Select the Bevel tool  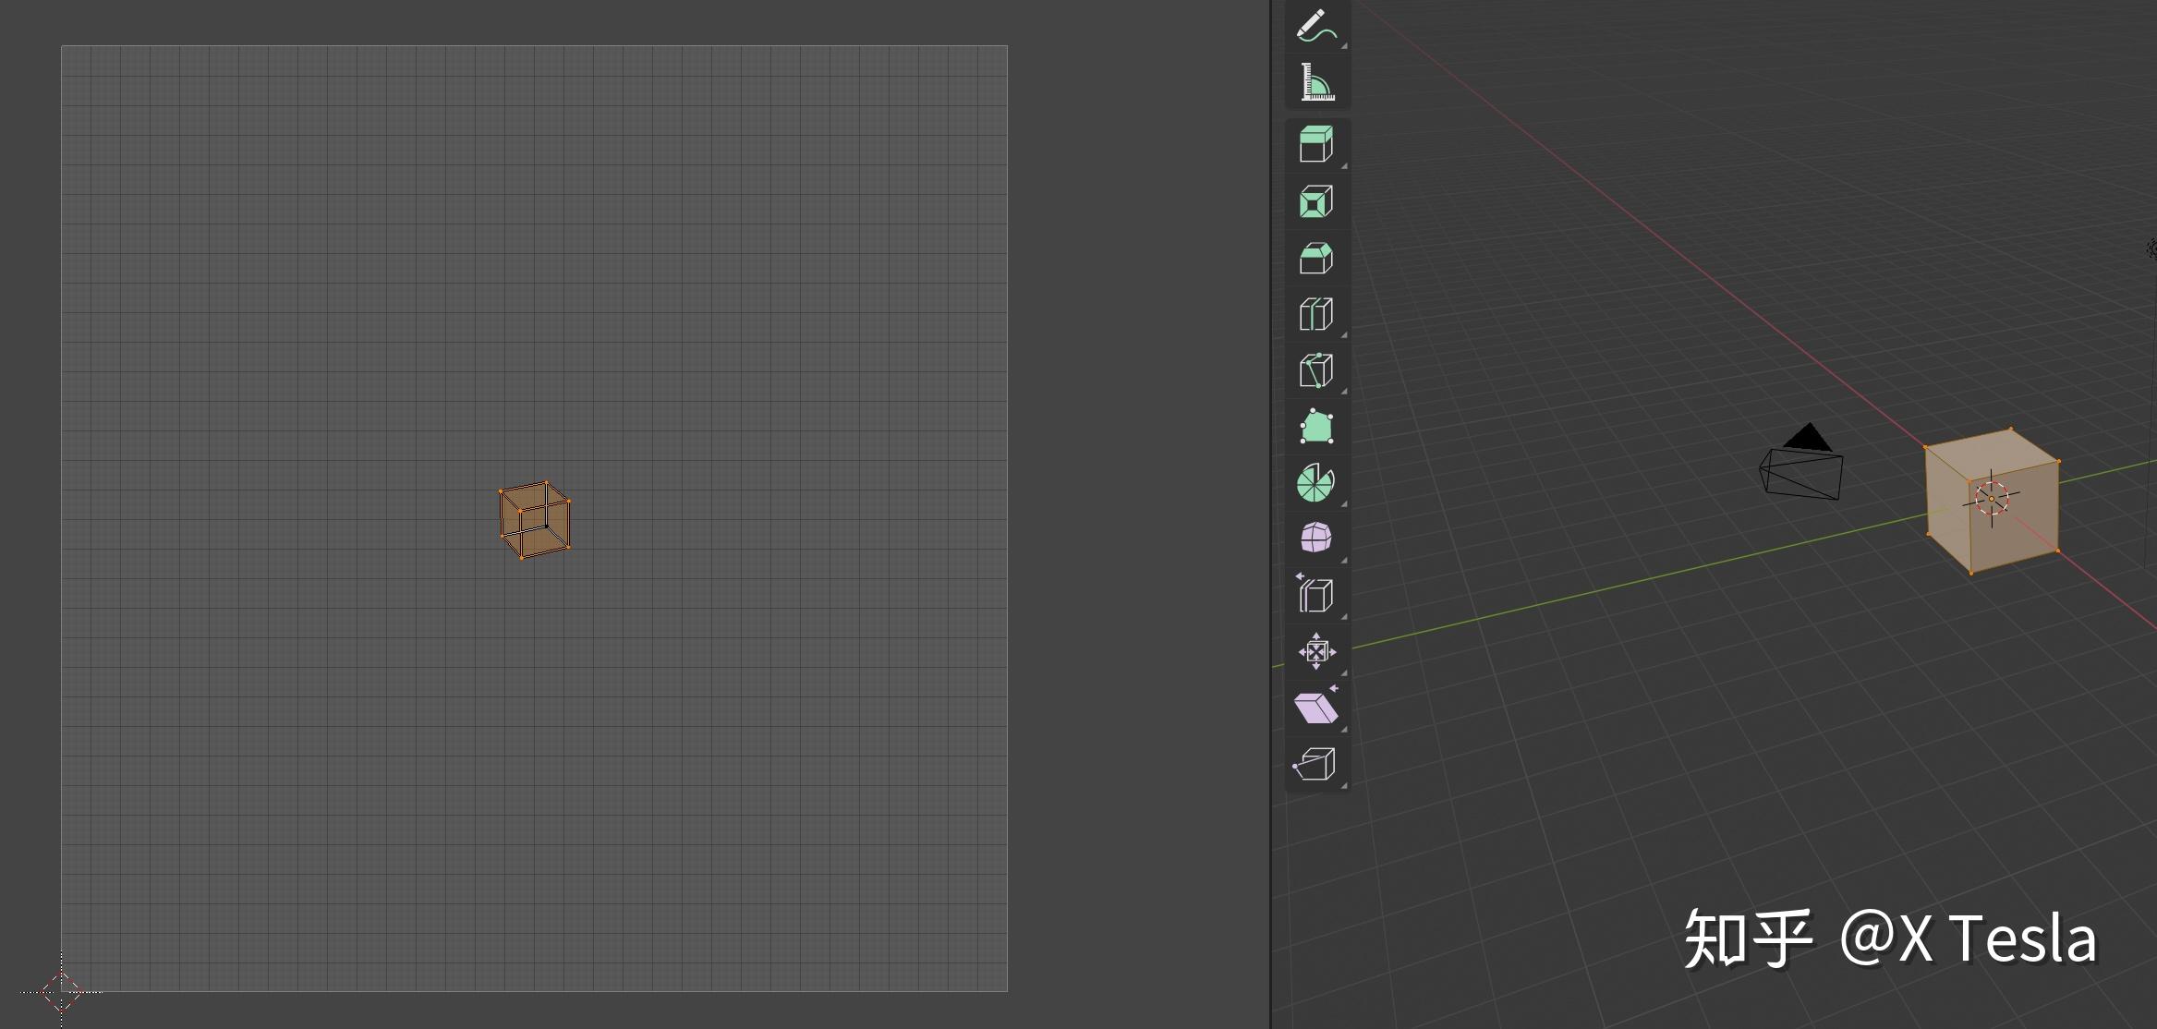pos(1316,260)
